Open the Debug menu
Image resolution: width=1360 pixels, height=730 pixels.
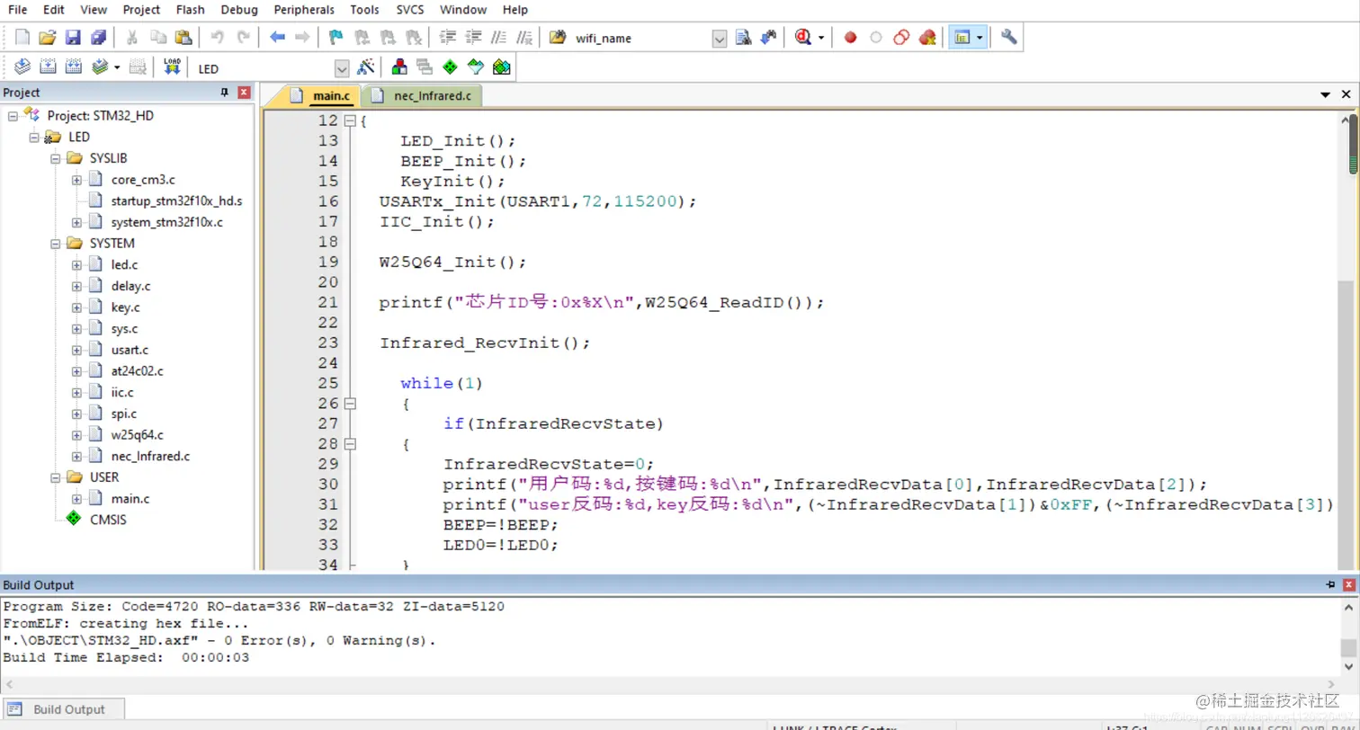pos(238,10)
